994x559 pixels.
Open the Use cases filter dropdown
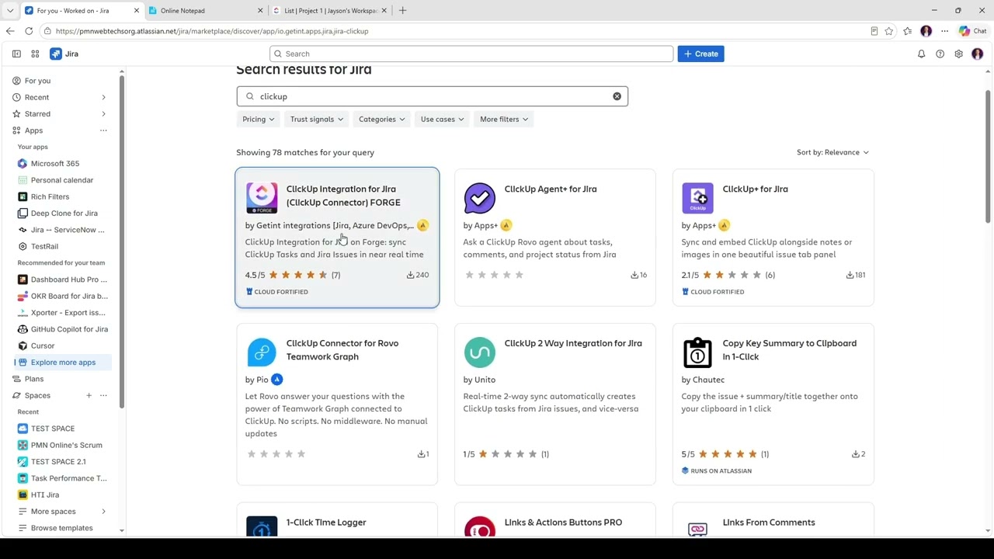click(442, 120)
